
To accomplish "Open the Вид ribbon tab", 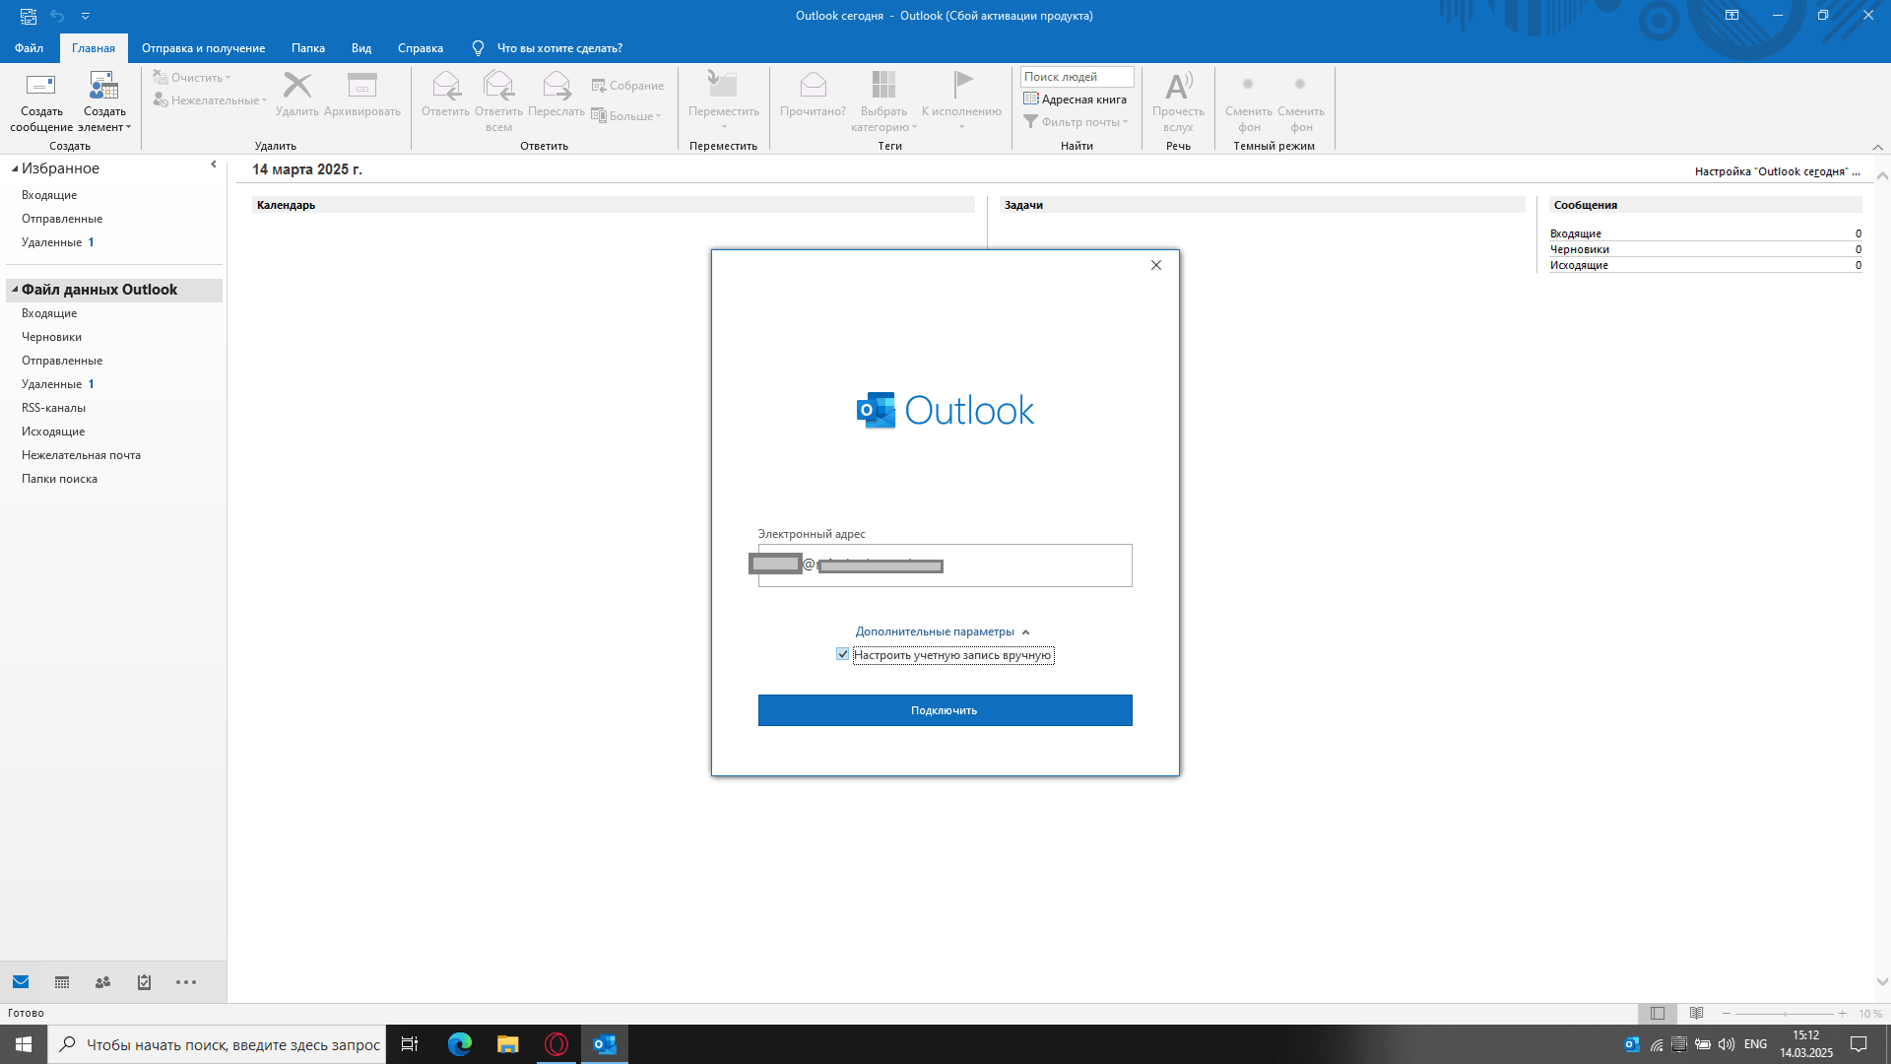I will pyautogui.click(x=361, y=48).
